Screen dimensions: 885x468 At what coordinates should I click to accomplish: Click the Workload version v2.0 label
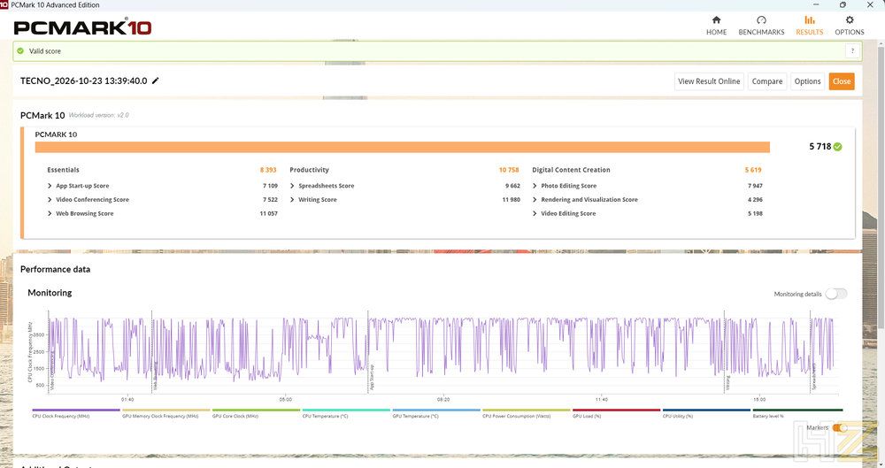99,115
